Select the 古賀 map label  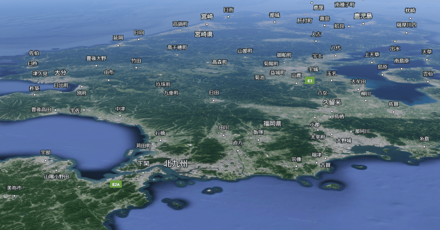[x=325, y=165]
